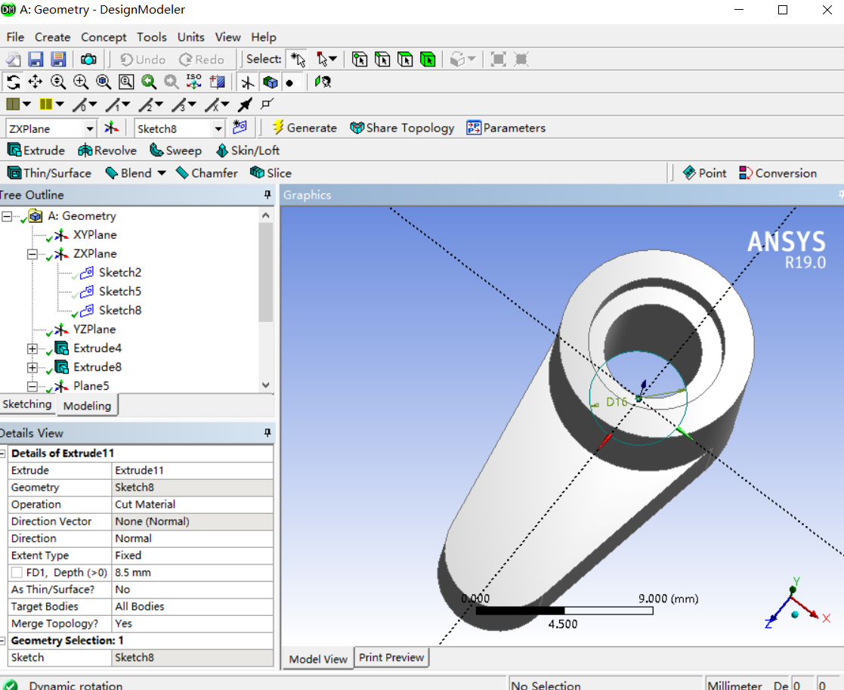Open the Blend dropdown arrow
Viewport: 844px width, 690px height.
point(162,173)
